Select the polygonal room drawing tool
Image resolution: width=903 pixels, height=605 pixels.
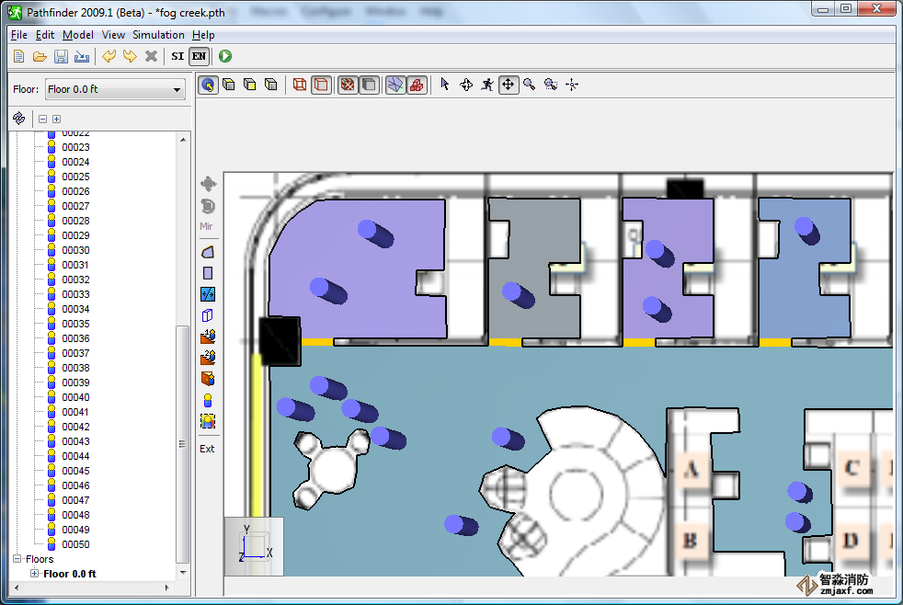point(208,252)
